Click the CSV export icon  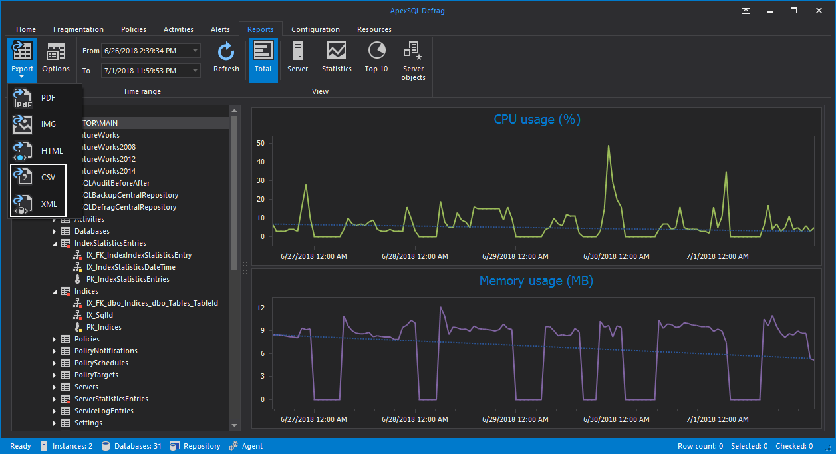coord(23,177)
